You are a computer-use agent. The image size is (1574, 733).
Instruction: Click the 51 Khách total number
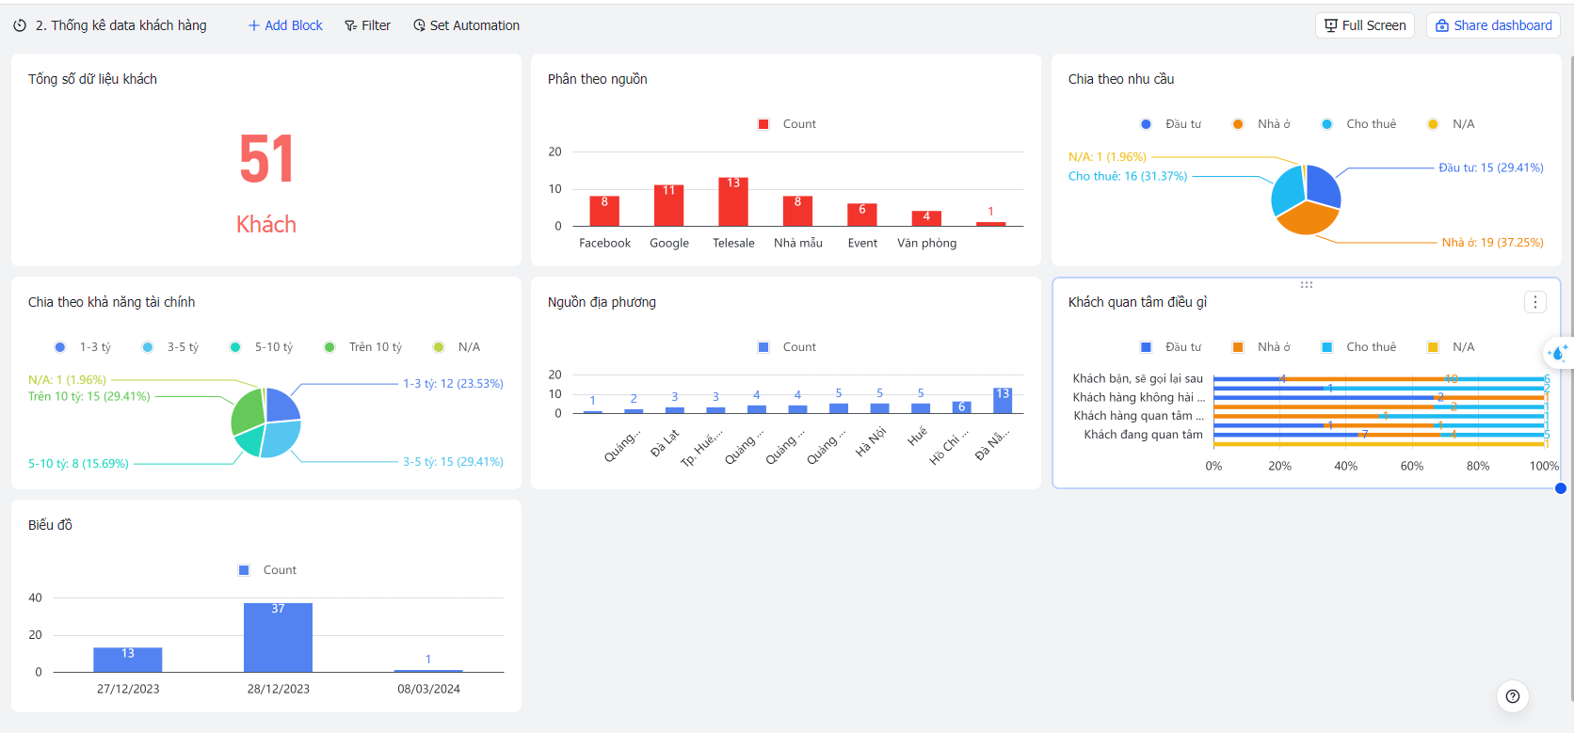coord(266,159)
